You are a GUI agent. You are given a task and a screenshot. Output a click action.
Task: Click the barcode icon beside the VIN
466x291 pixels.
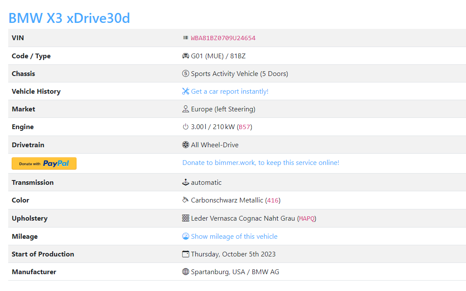[x=185, y=38]
